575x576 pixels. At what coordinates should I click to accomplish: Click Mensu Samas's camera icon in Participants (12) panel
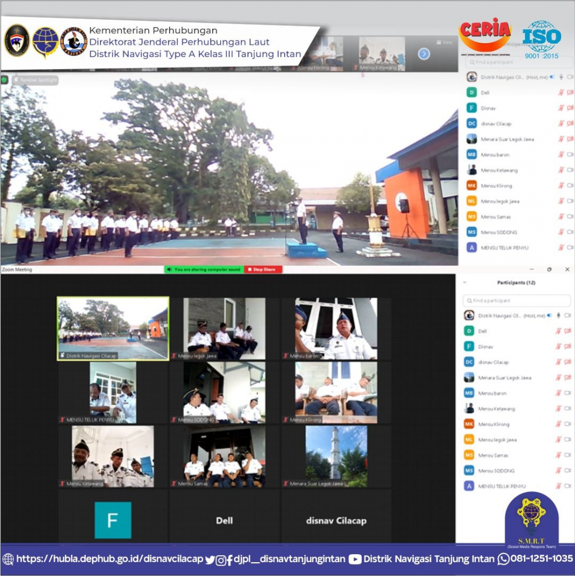(x=568, y=455)
